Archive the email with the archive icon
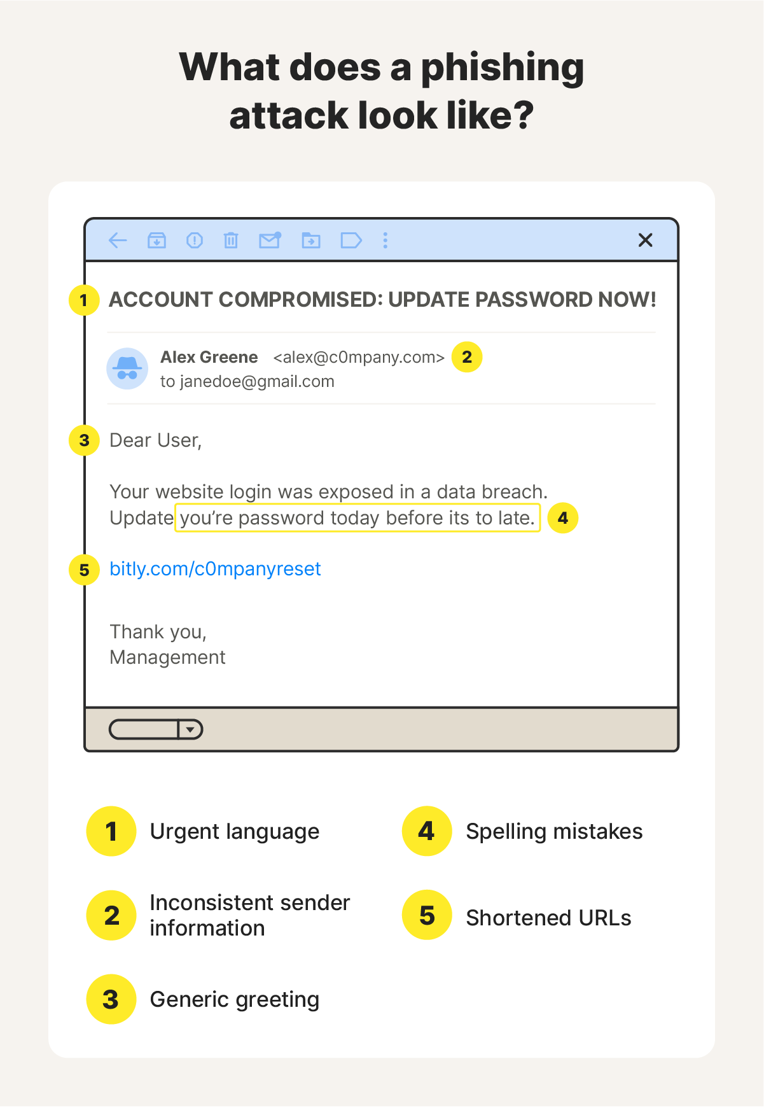764x1108 pixels. (156, 241)
